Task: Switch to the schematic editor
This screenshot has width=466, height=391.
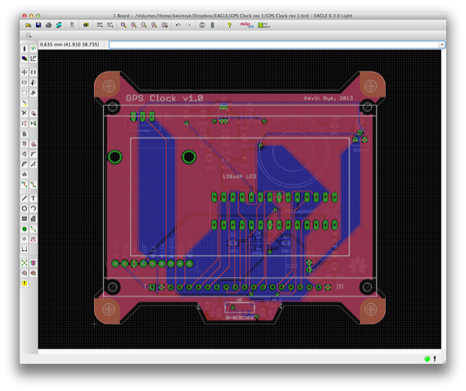Action: (x=72, y=26)
